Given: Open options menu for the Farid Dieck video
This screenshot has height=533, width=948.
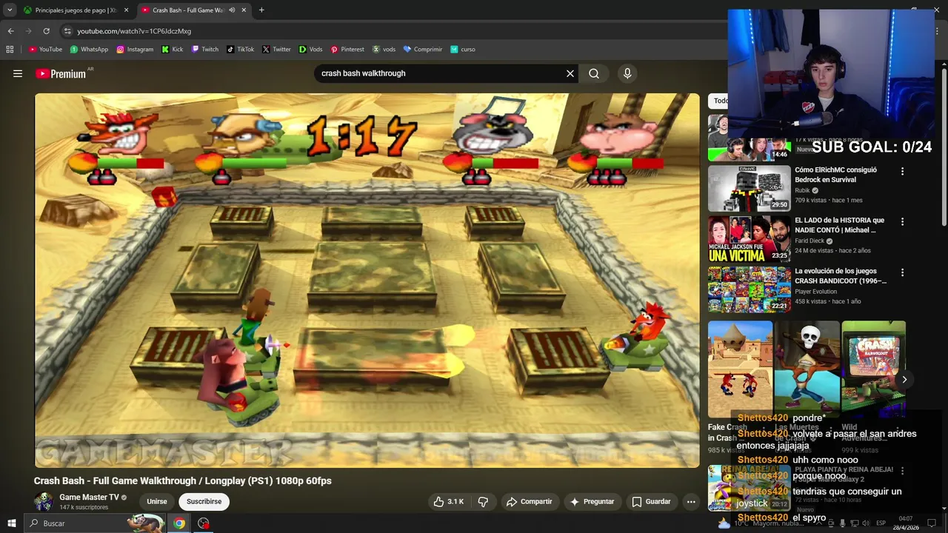Looking at the screenshot, I should tap(902, 221).
